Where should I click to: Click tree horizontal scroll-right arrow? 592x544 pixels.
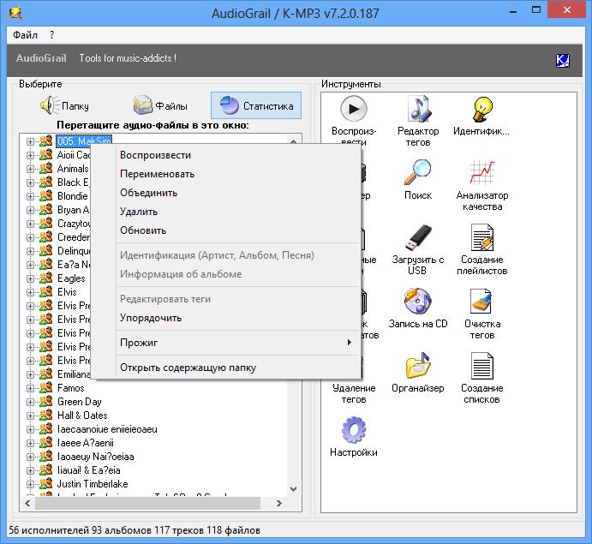(279, 503)
